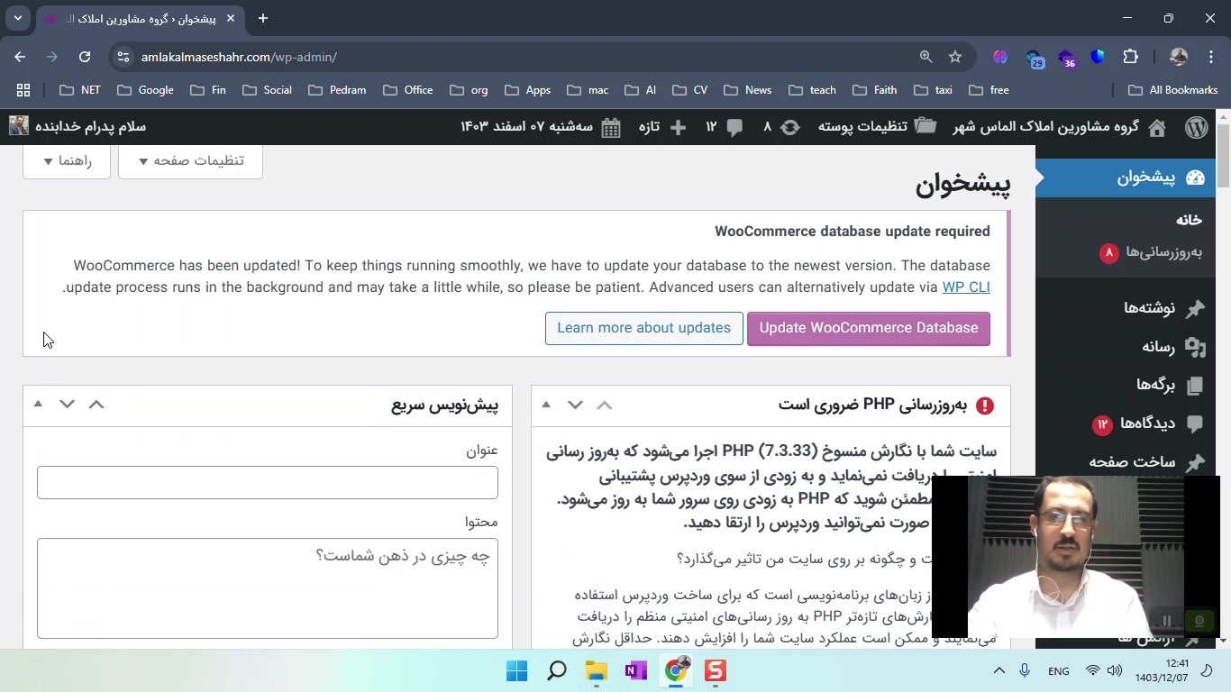Click the user avatar next to سلام پدرام خدابنده

point(19,125)
